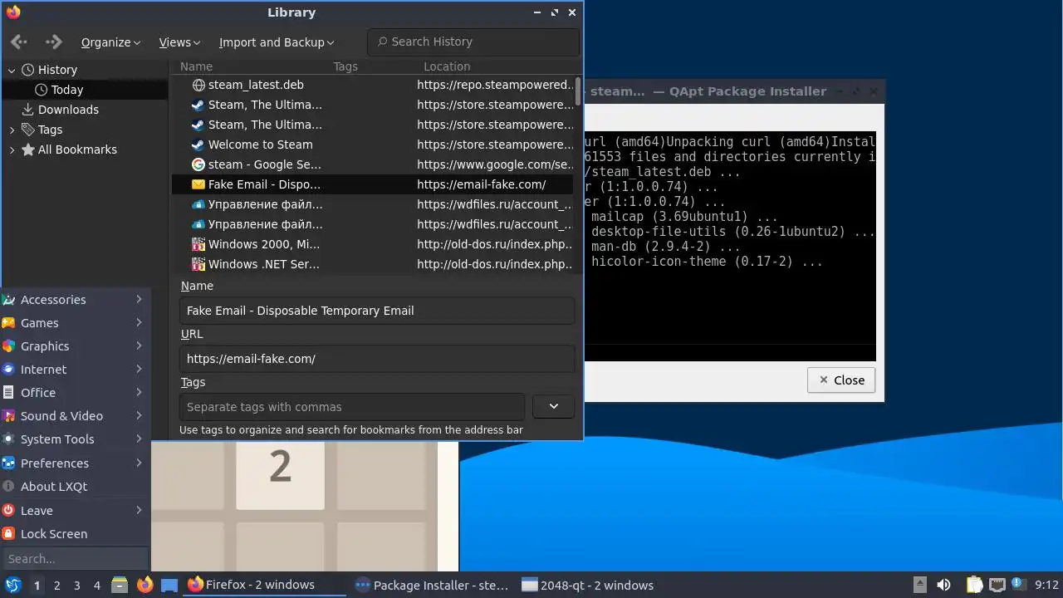
Task: Click the All Bookmarks star icon
Action: (27, 149)
